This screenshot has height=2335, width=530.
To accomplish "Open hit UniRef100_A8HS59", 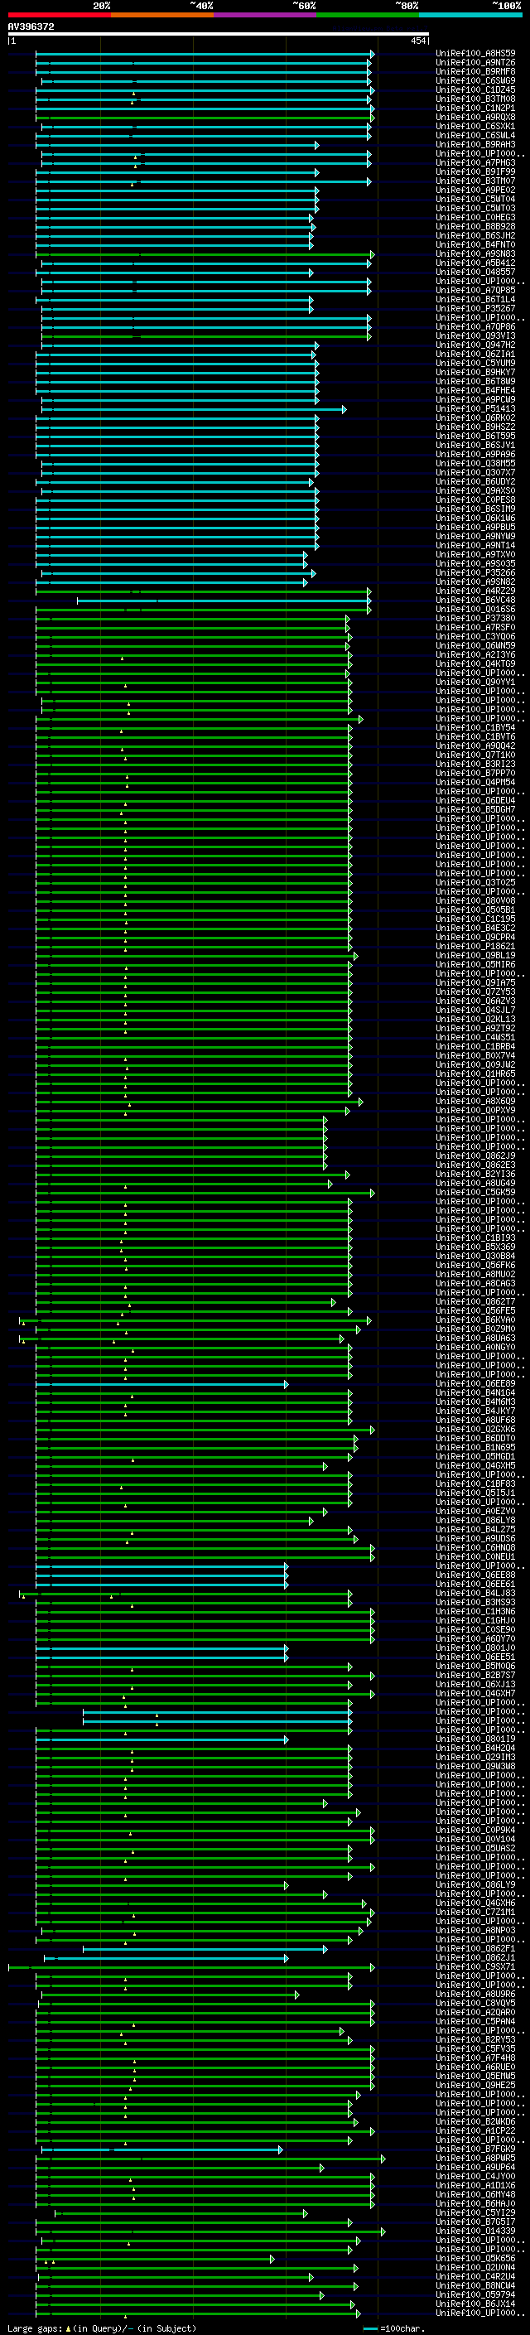I will click(x=475, y=54).
